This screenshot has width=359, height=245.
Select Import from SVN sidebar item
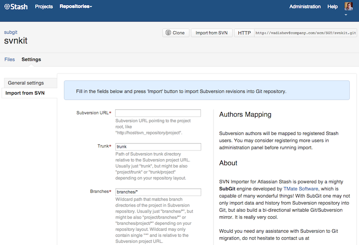(29, 93)
